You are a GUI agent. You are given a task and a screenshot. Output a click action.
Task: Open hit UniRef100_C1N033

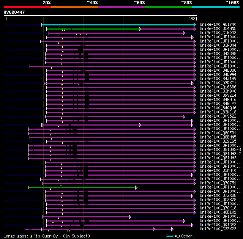pos(218,33)
